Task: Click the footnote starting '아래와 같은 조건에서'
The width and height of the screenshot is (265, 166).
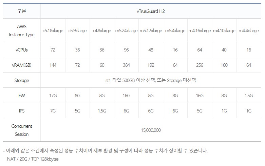Action: click(x=105, y=150)
